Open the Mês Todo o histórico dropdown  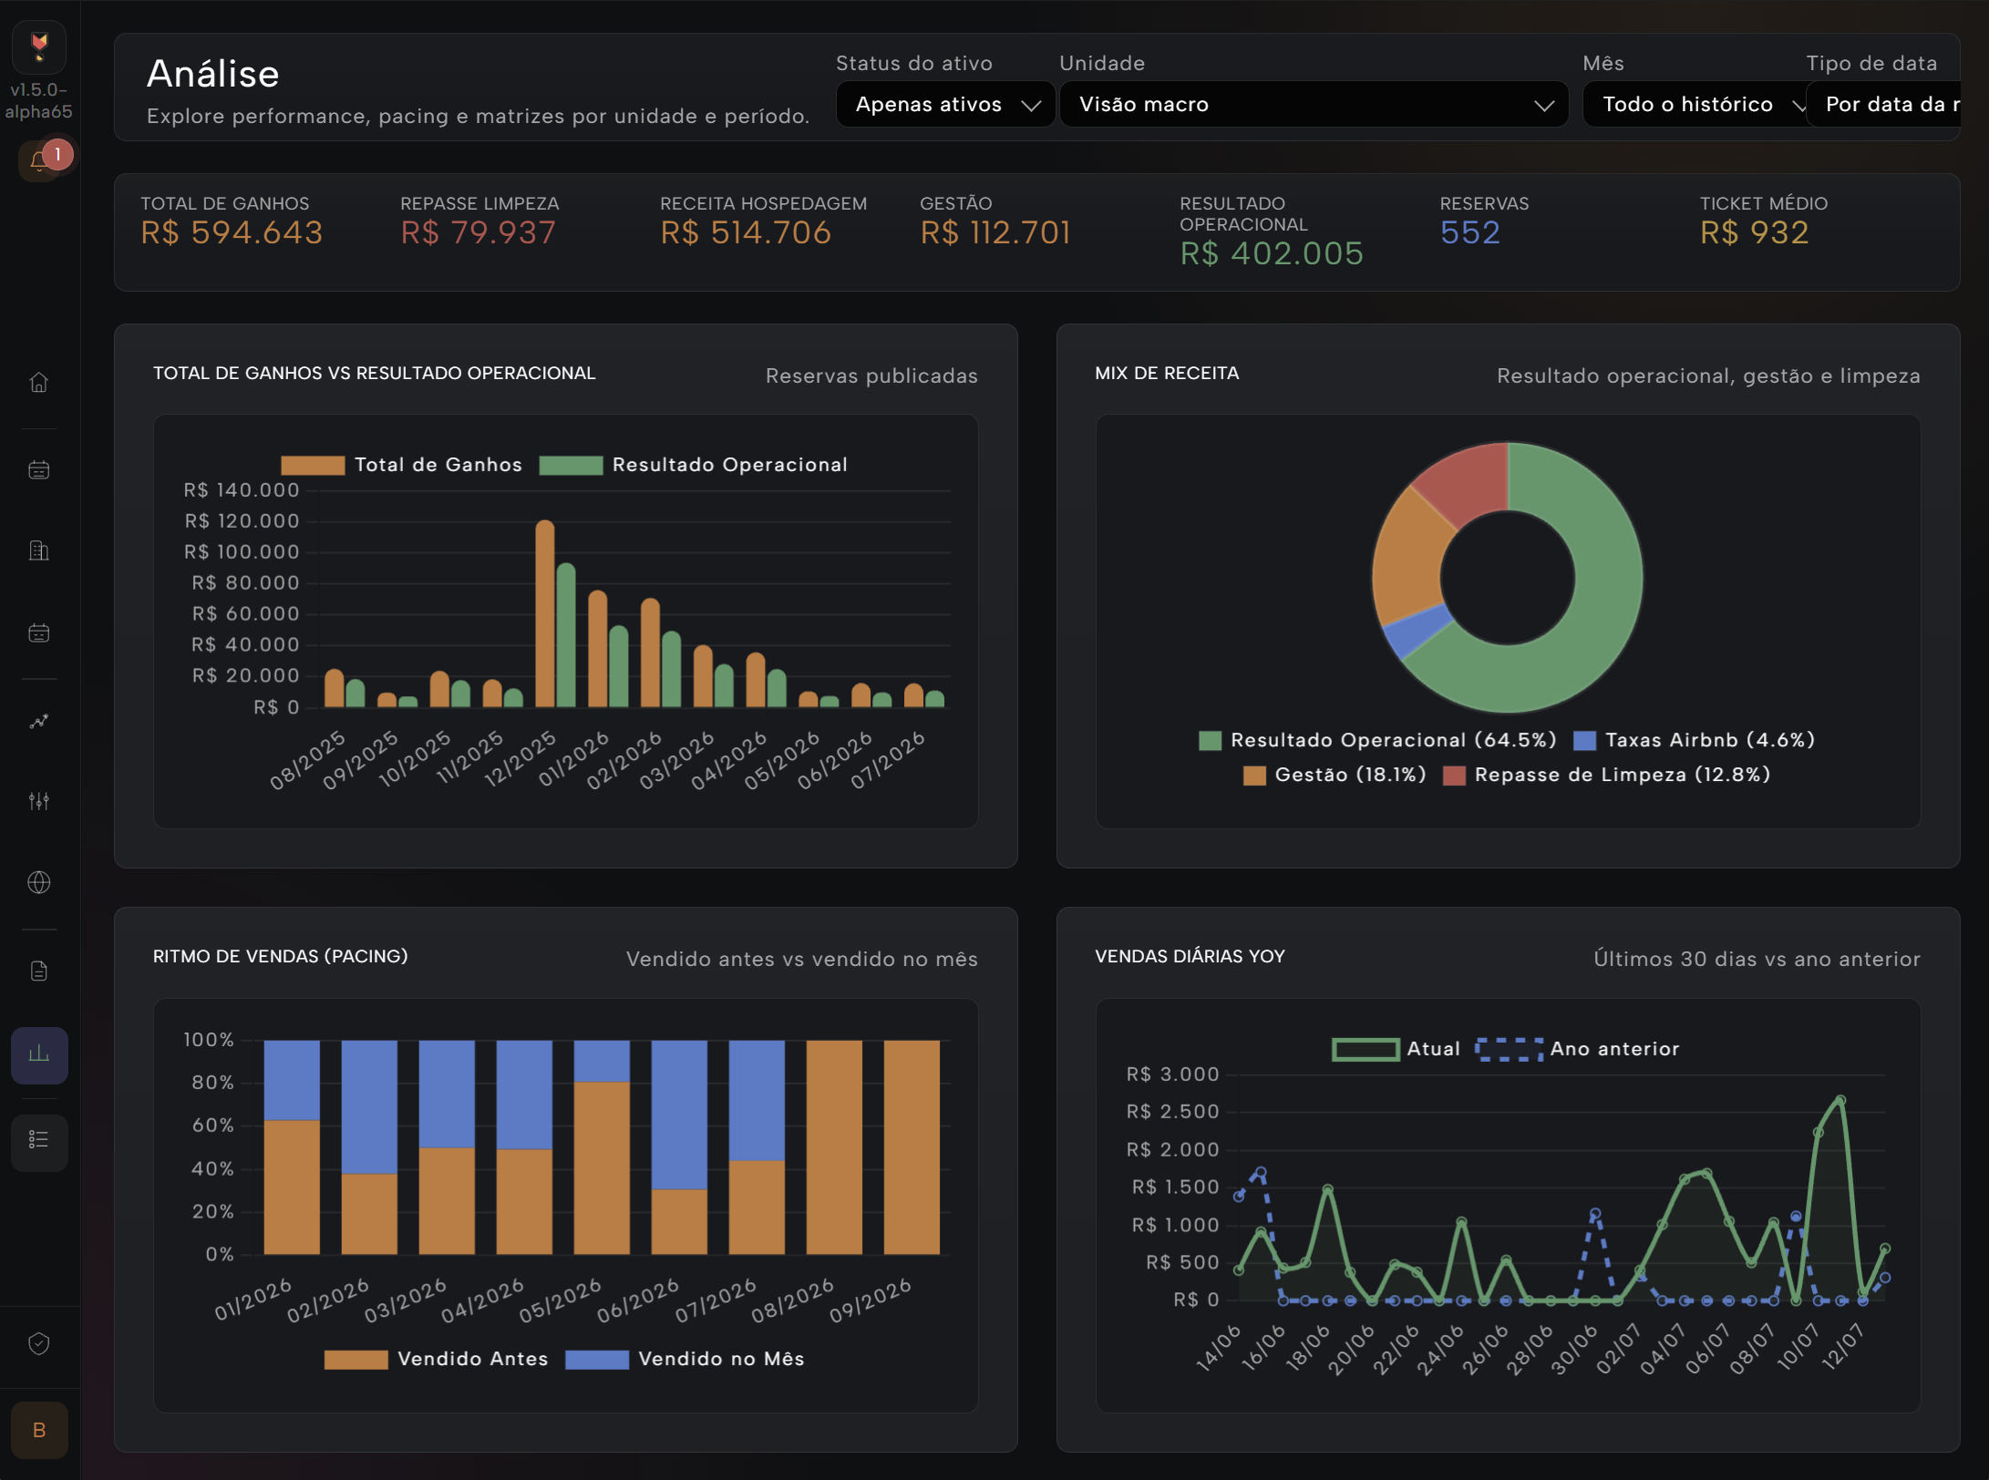(x=1695, y=104)
